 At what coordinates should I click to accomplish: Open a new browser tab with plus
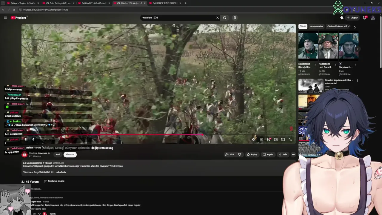[186, 3]
